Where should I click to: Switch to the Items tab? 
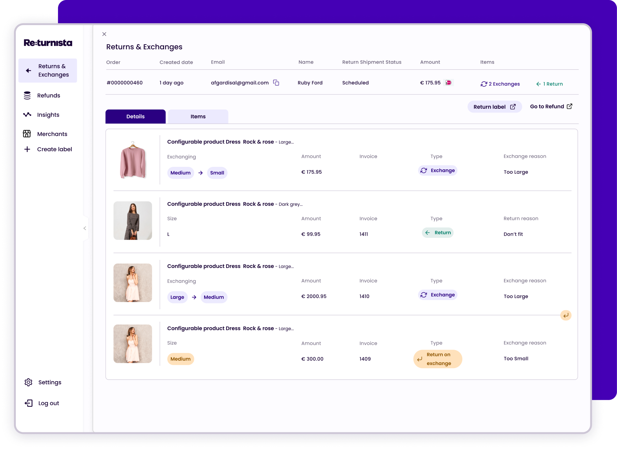pyautogui.click(x=198, y=117)
